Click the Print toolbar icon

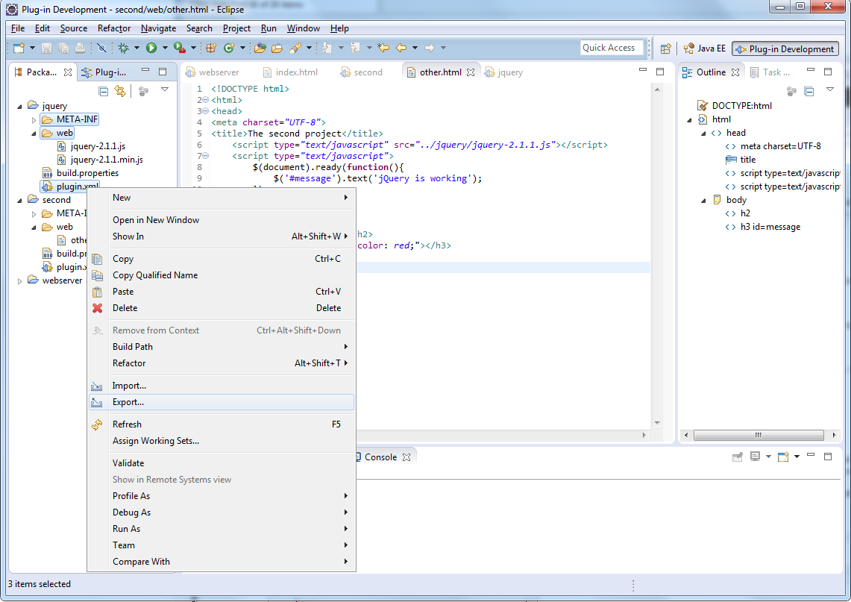pos(80,48)
